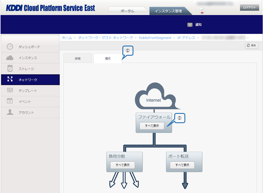Select ネットワーク in the sidebar
The image size is (263, 193).
pos(30,80)
